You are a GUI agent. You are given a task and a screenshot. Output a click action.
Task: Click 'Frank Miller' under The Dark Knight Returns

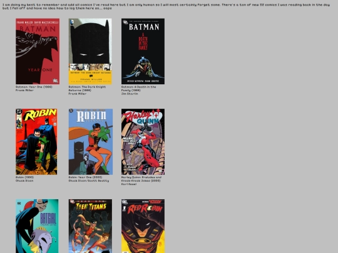[x=78, y=94]
